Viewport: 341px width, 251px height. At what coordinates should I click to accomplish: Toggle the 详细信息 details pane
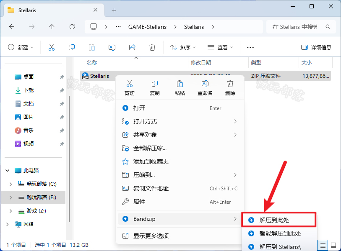pyautogui.click(x=316, y=47)
